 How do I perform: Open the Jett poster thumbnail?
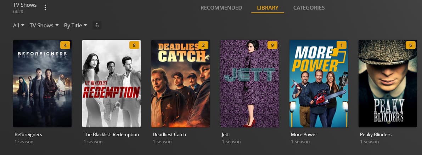[x=250, y=84]
